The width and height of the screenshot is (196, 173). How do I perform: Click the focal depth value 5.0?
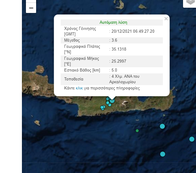tap(114, 70)
